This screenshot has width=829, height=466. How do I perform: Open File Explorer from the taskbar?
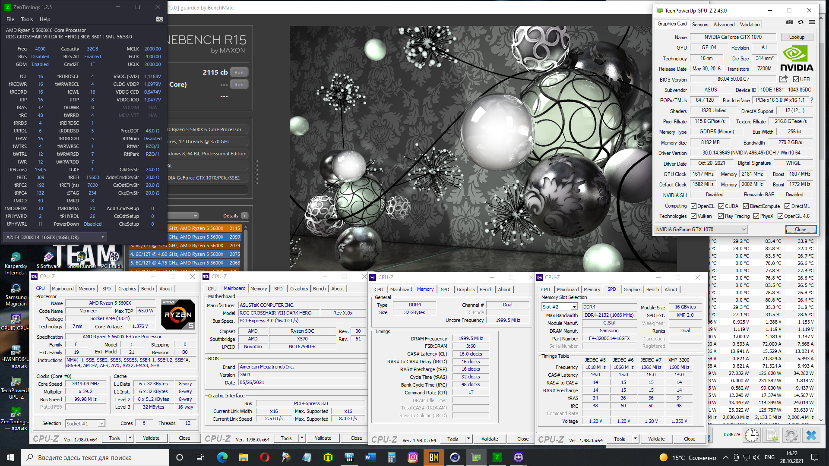point(244,457)
